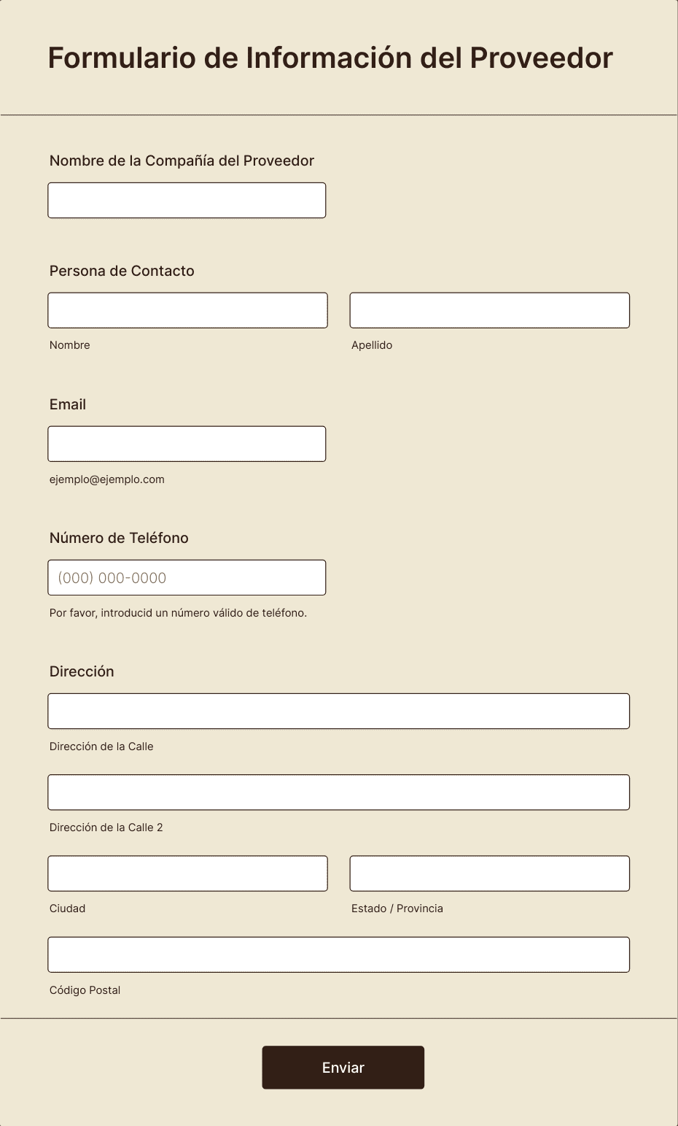
Task: Click the ejemplo@ejemplo.com hint text
Action: (107, 479)
